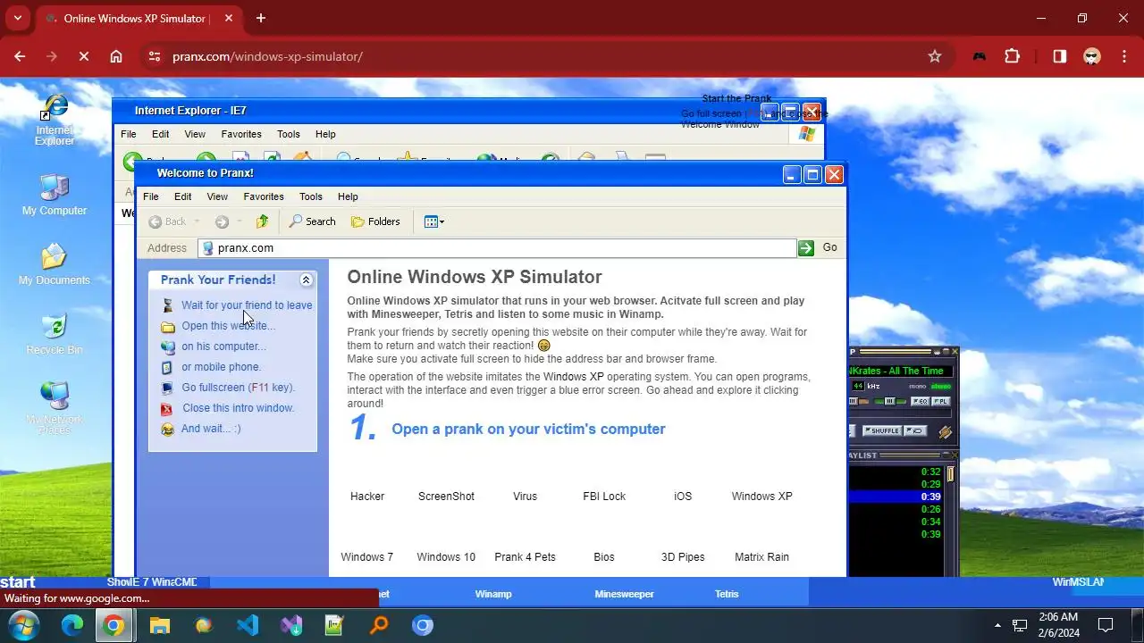The height and width of the screenshot is (643, 1144).
Task: Bookmark page with Chrome star icon
Action: (935, 56)
